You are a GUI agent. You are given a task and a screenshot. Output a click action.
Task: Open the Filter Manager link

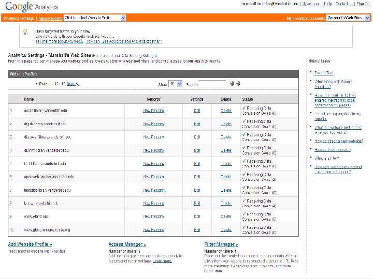pyautogui.click(x=221, y=244)
